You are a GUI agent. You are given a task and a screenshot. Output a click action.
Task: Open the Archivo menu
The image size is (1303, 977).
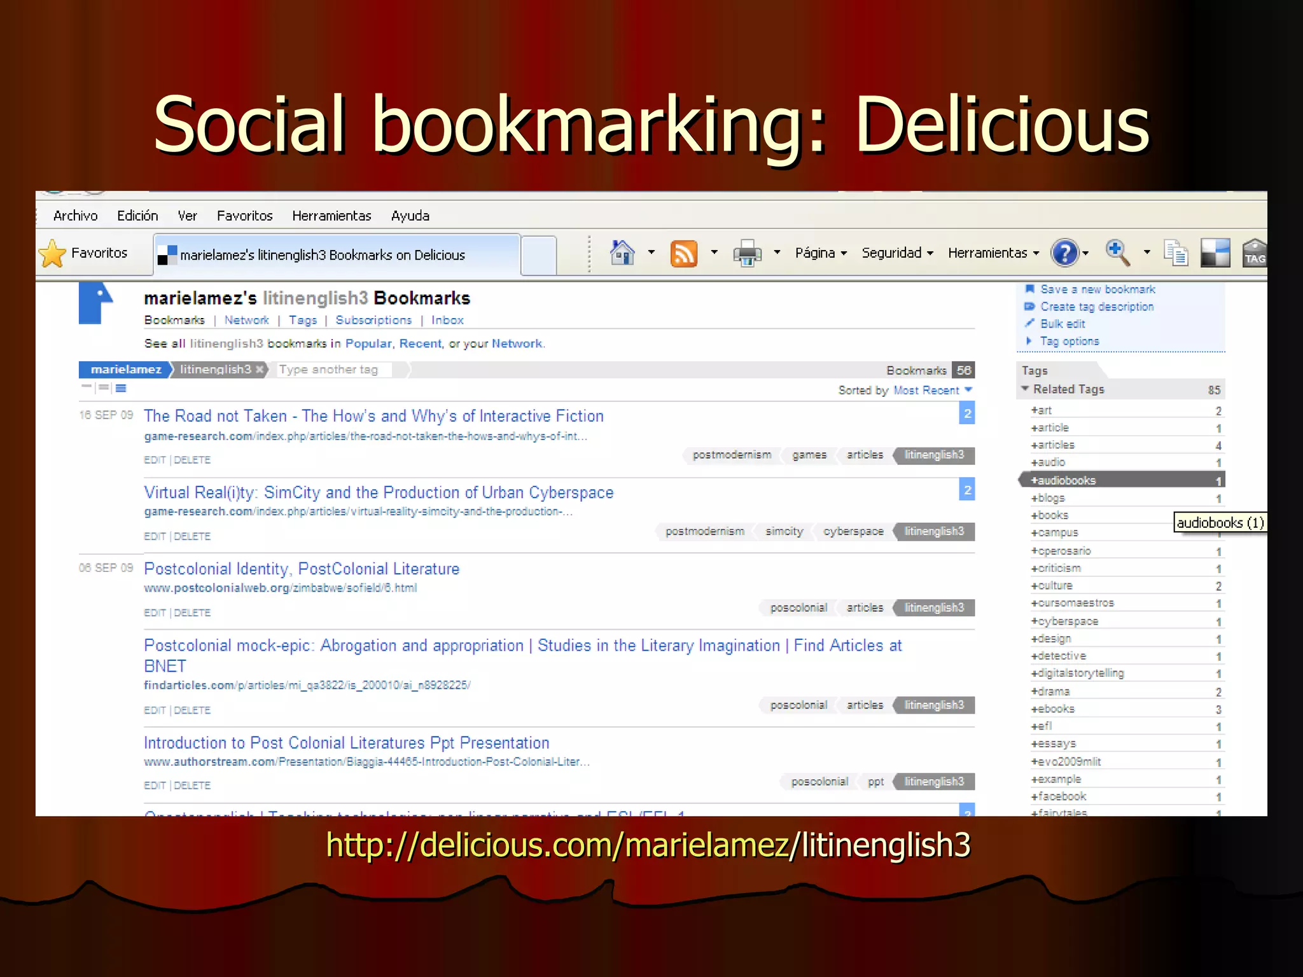75,216
